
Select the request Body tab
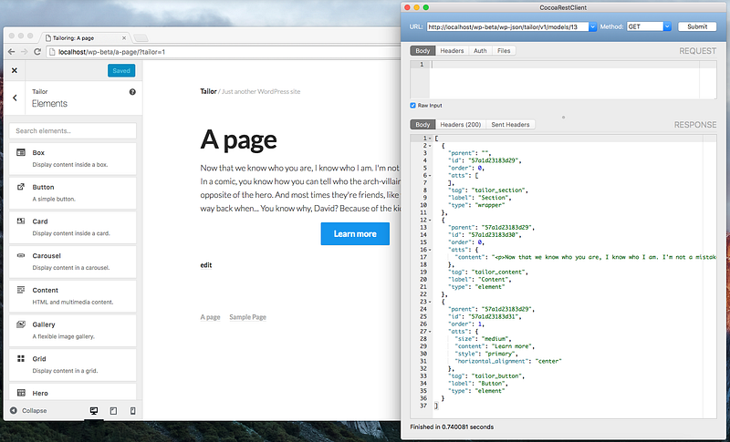tap(422, 51)
